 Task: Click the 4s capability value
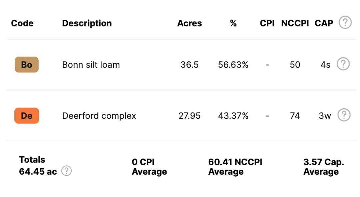(325, 65)
